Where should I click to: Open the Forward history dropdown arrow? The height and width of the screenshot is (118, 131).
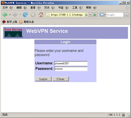[x=20, y=15]
